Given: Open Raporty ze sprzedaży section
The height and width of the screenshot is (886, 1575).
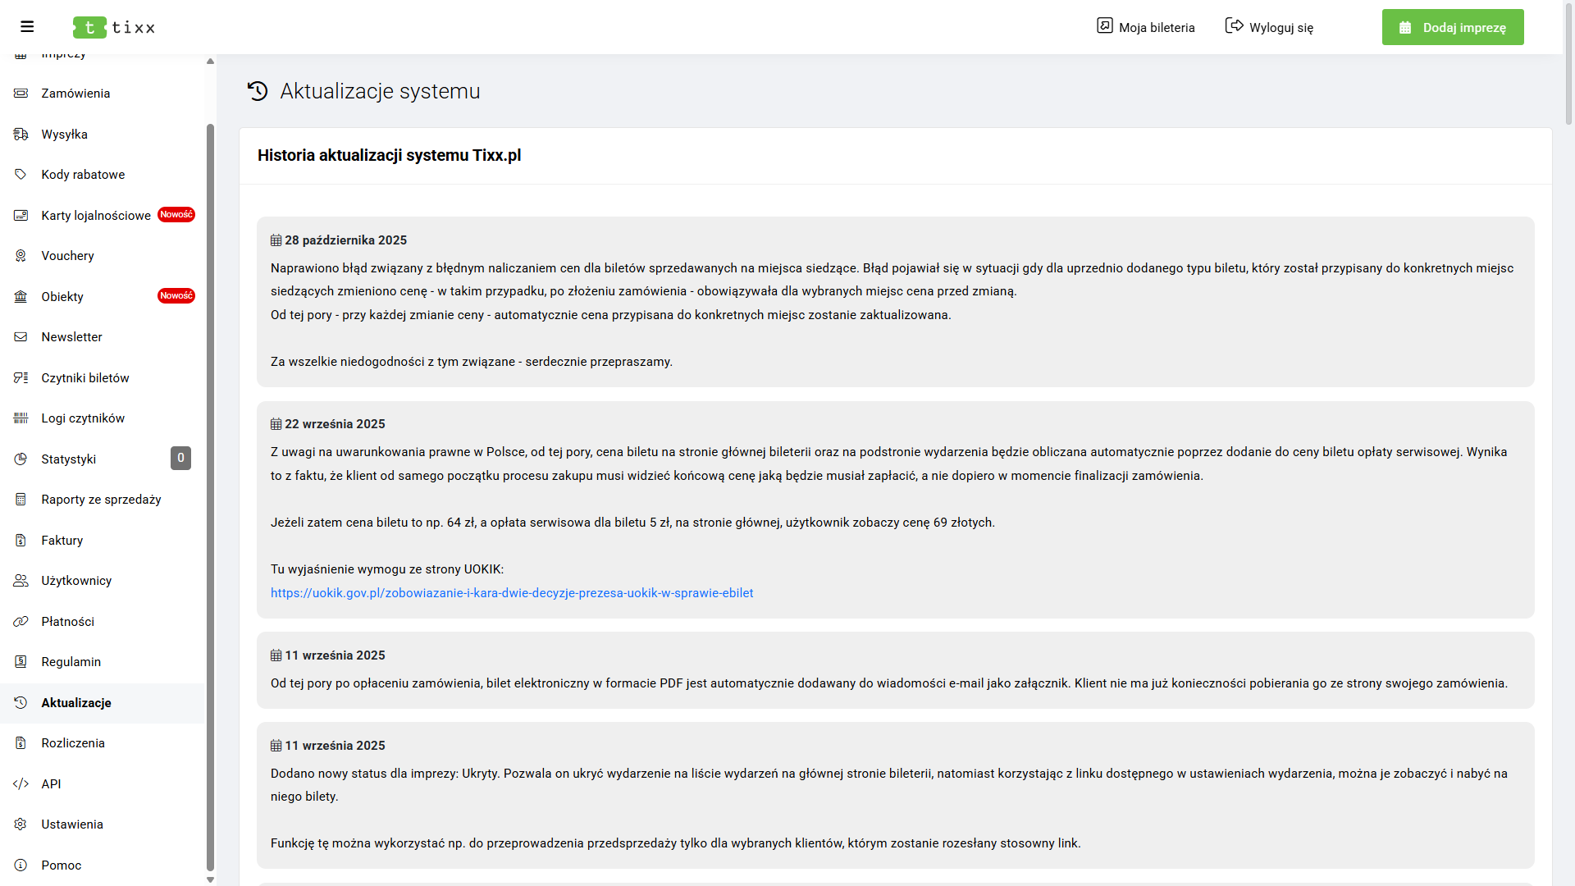Looking at the screenshot, I should click(101, 500).
